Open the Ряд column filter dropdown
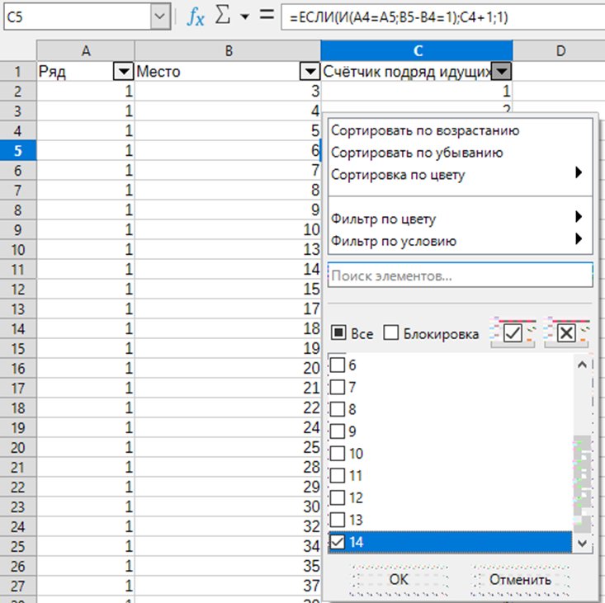The height and width of the screenshot is (603, 605). point(122,72)
